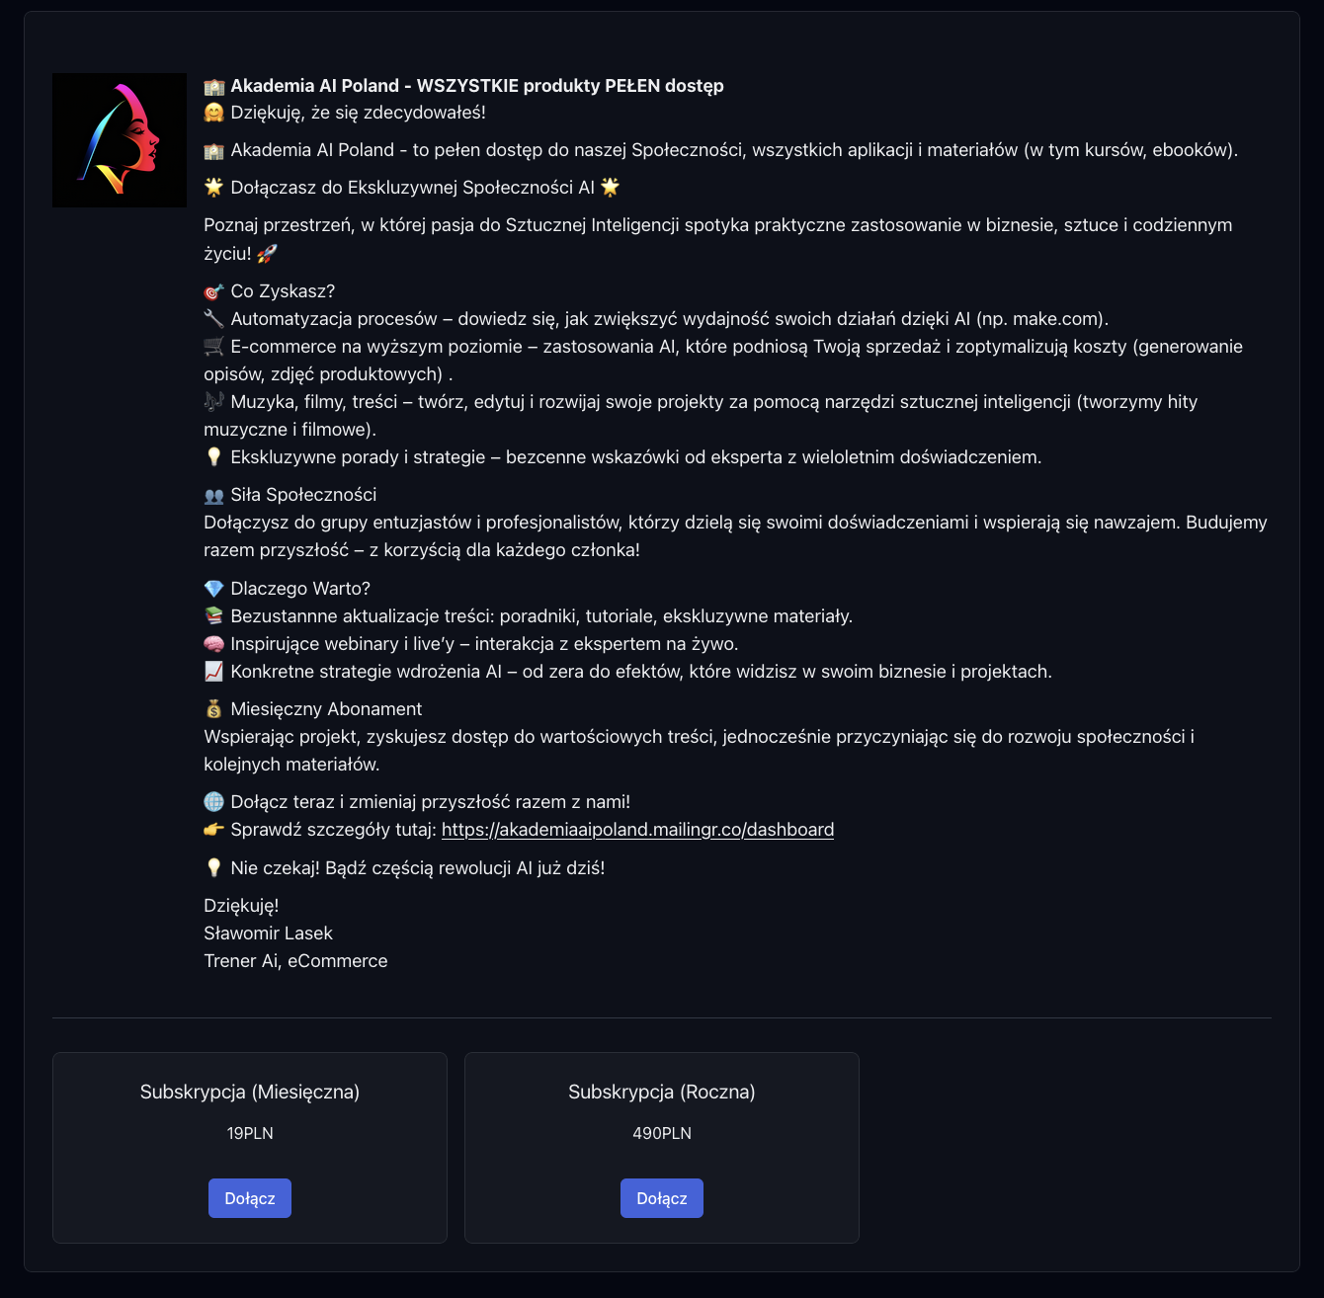
Task: Click the shopping cart icon beside E-commerce
Action: click(x=214, y=347)
